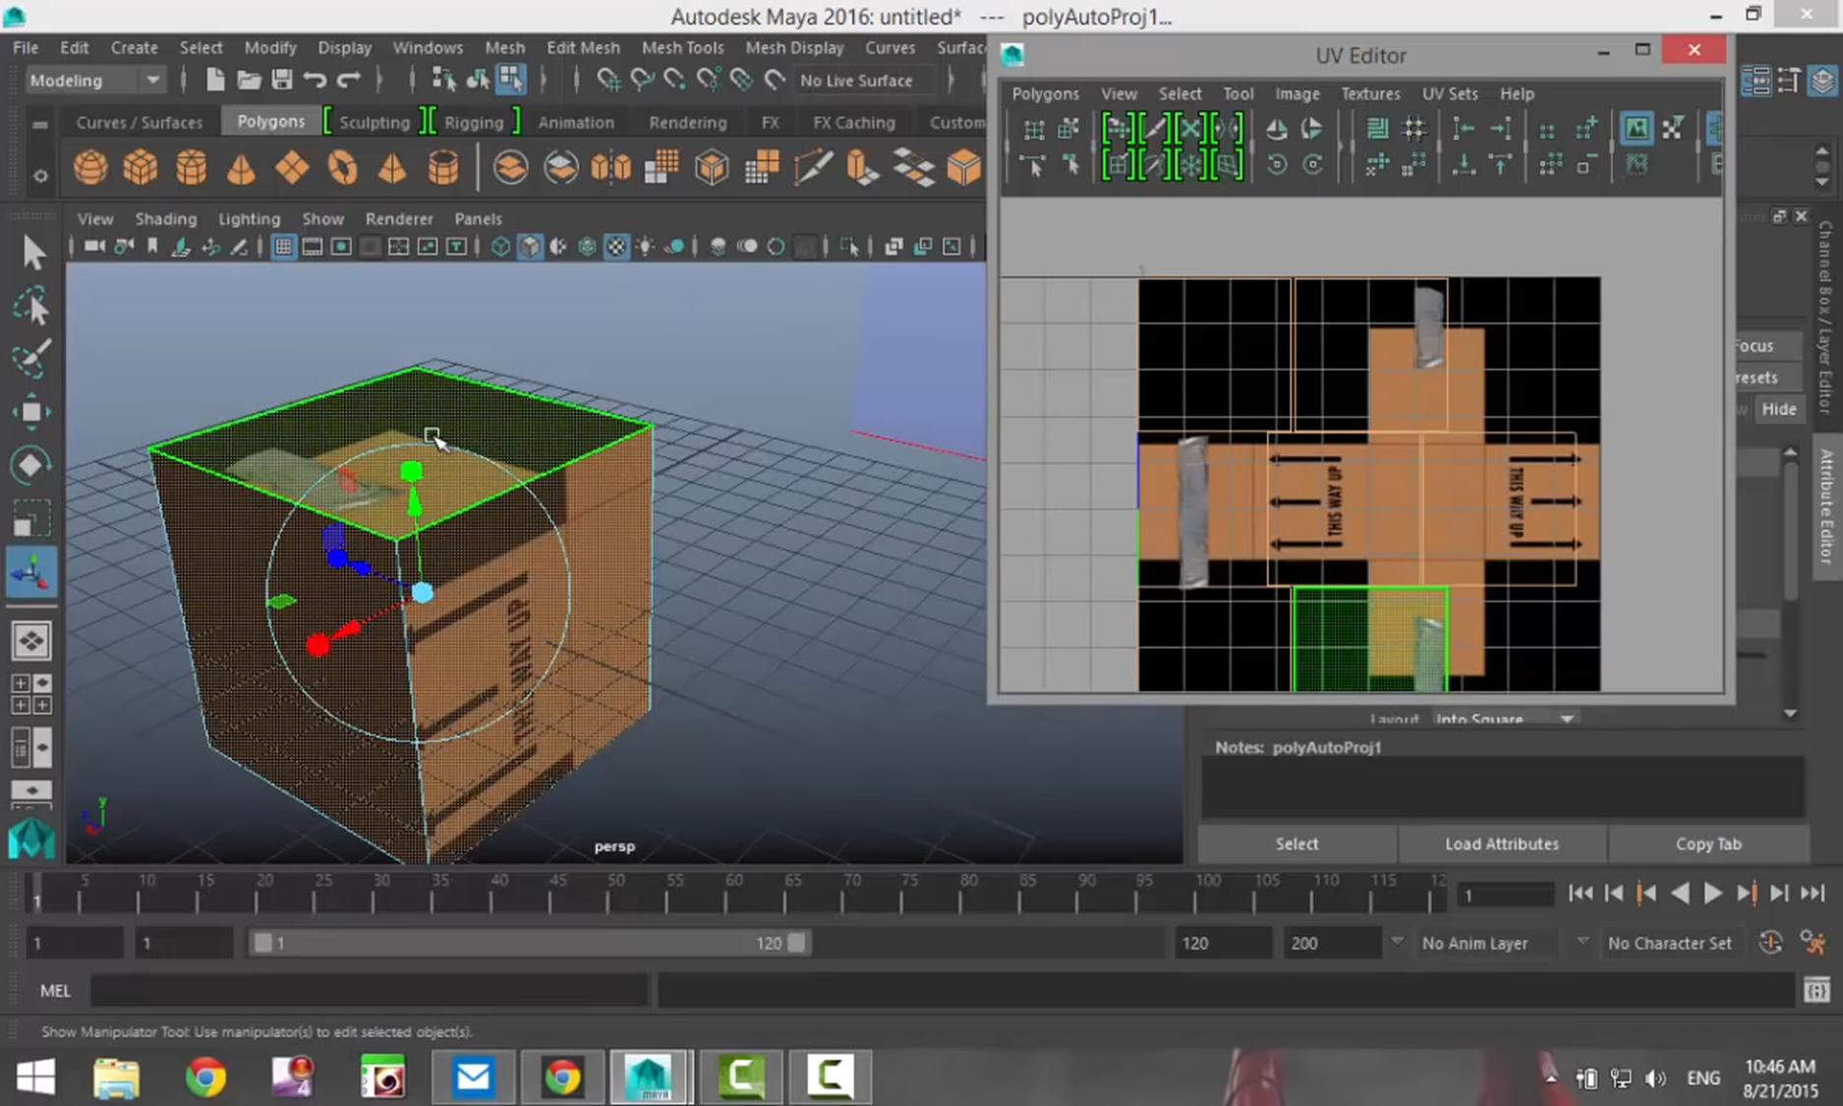Click the MEL command language label

55,990
